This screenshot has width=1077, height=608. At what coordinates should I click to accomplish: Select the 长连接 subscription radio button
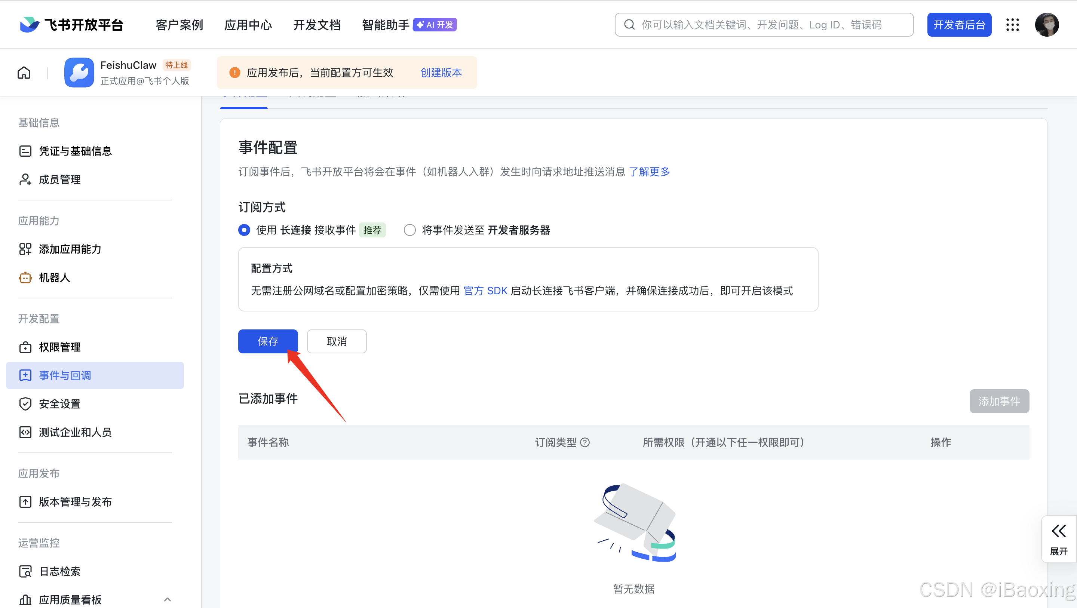coord(244,230)
